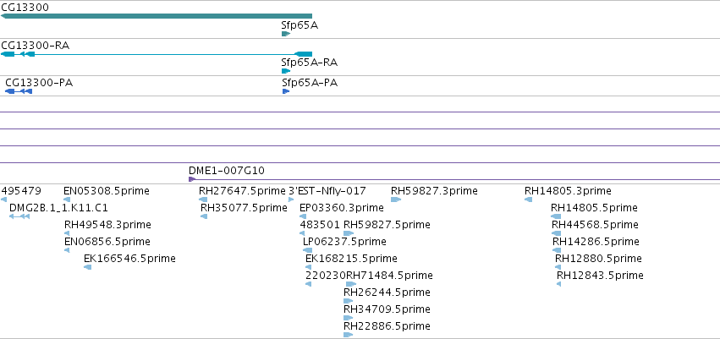The width and height of the screenshot is (720, 339).
Task: Select the RH44568.5prime EST label
Action: tap(595, 225)
